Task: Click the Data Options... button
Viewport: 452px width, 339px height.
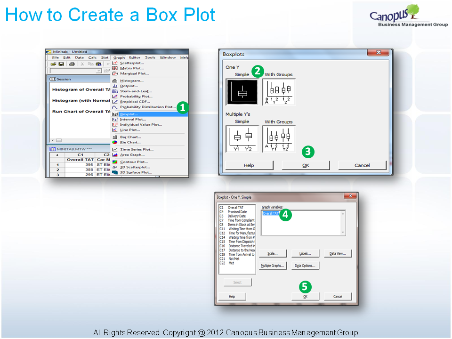Action: point(305,266)
